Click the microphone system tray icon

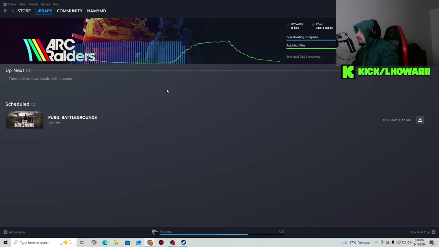(393, 243)
